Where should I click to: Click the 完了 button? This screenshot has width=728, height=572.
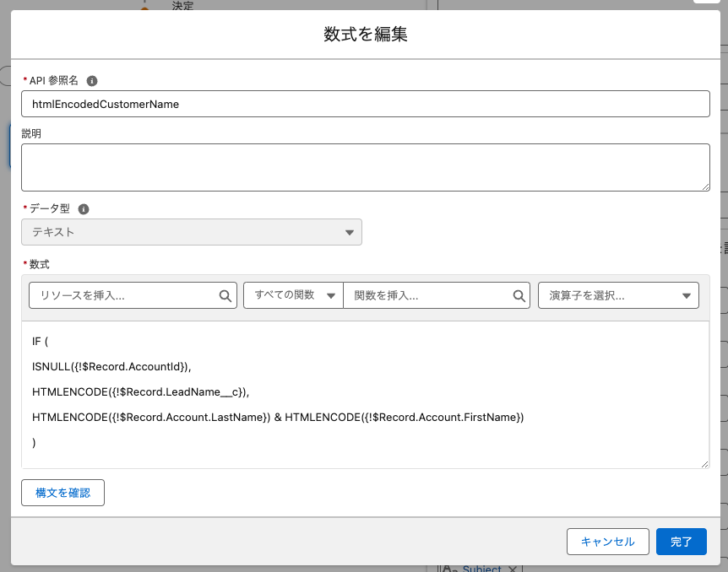[681, 542]
